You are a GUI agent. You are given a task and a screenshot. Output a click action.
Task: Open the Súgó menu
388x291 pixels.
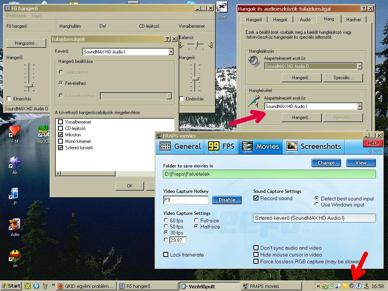pos(36,15)
